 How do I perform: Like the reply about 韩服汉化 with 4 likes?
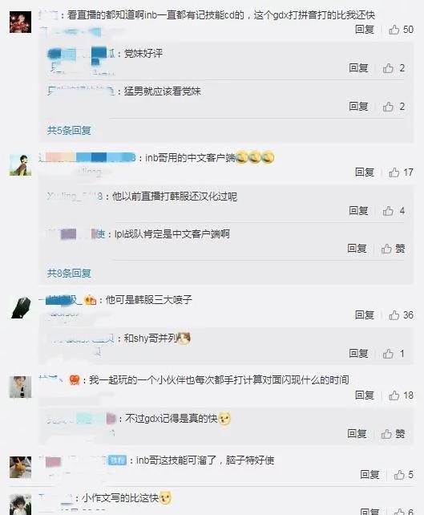point(394,210)
